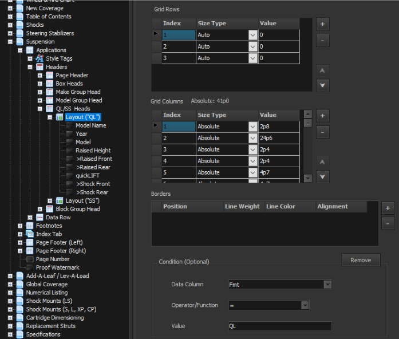
Task: Remove grid row using minus button
Action: click(322, 41)
